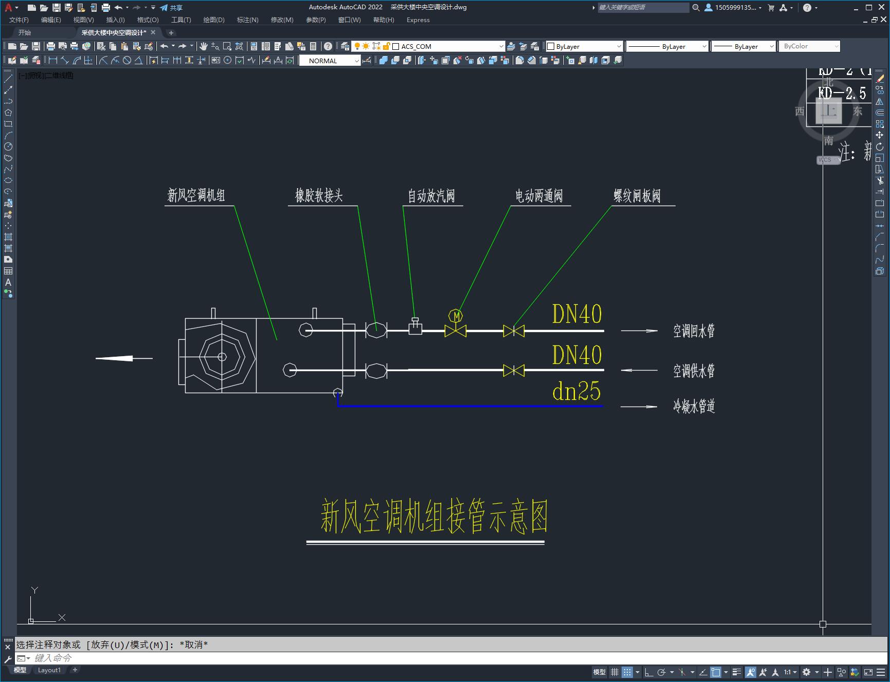
Task: Open the ByLayer lineweight dropdown
Action: click(743, 46)
